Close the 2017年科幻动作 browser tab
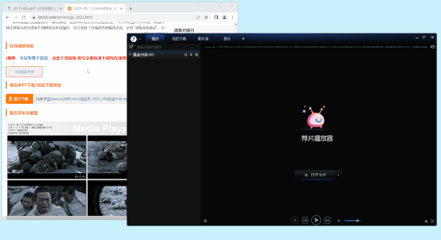 point(61,9)
